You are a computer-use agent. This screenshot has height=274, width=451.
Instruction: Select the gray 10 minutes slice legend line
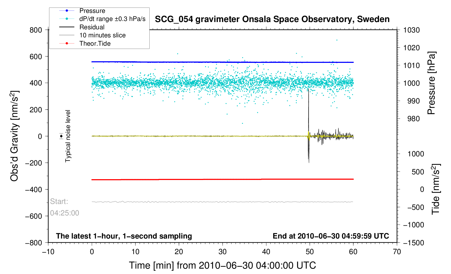tap(67, 35)
